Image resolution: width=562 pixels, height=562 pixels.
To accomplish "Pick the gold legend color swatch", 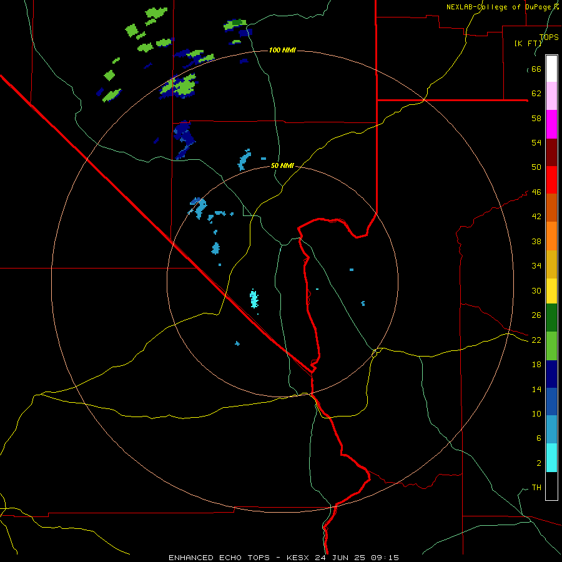I will (551, 264).
